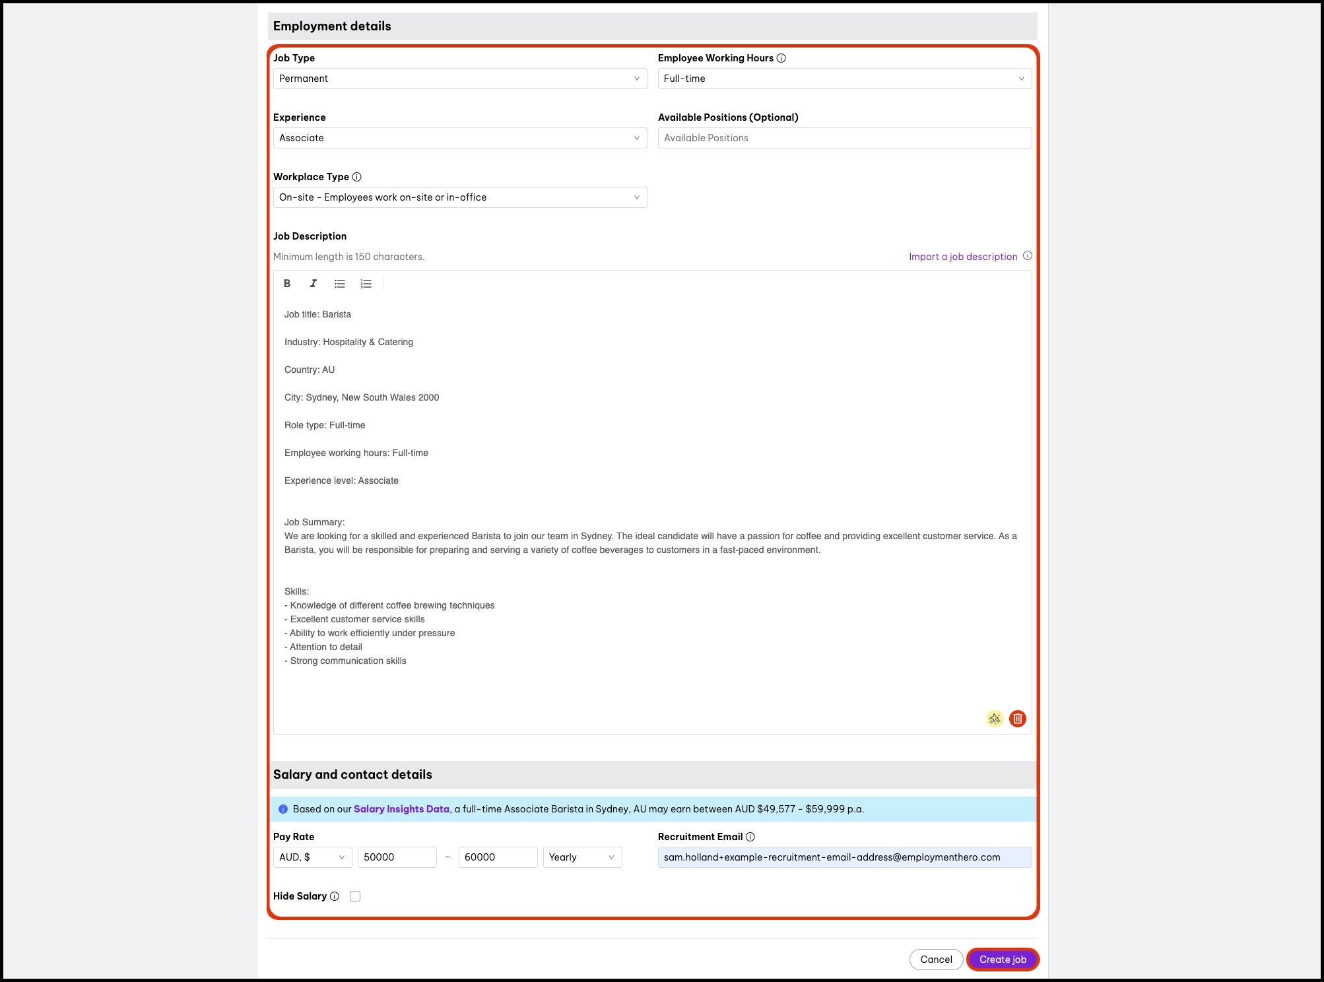The height and width of the screenshot is (982, 1324).
Task: Open the Yearly pay frequency dropdown
Action: click(582, 857)
